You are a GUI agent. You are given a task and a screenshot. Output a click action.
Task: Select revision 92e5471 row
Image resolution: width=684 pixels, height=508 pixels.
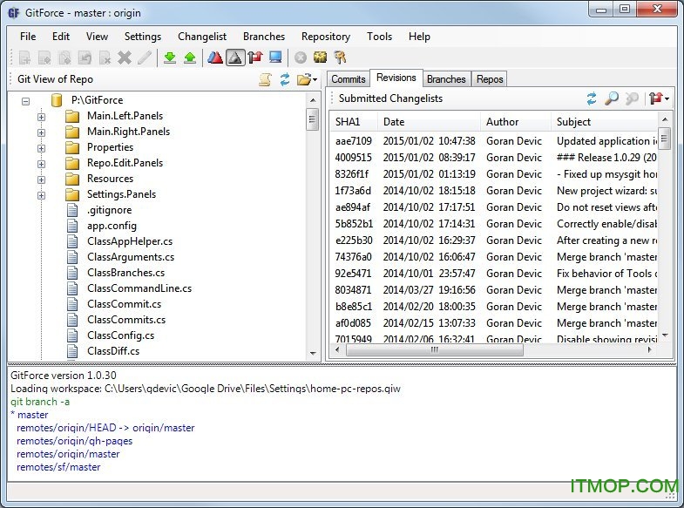(493, 274)
